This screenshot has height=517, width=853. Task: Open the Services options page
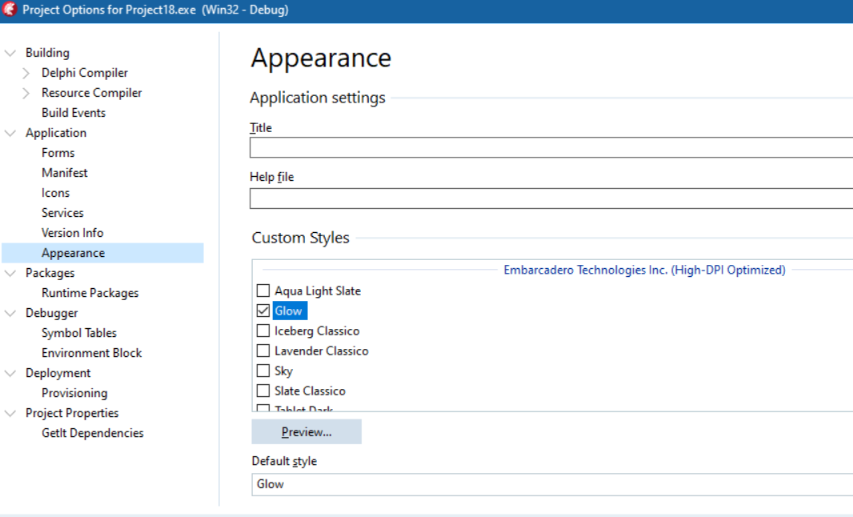(62, 213)
